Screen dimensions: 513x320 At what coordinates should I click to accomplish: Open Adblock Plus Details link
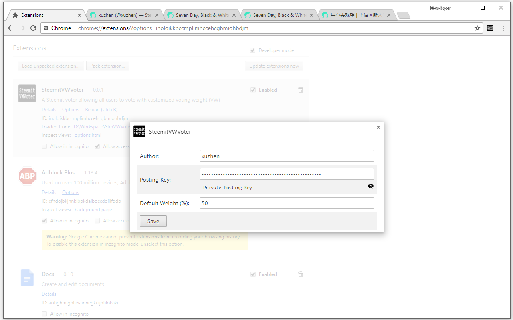pyautogui.click(x=49, y=192)
